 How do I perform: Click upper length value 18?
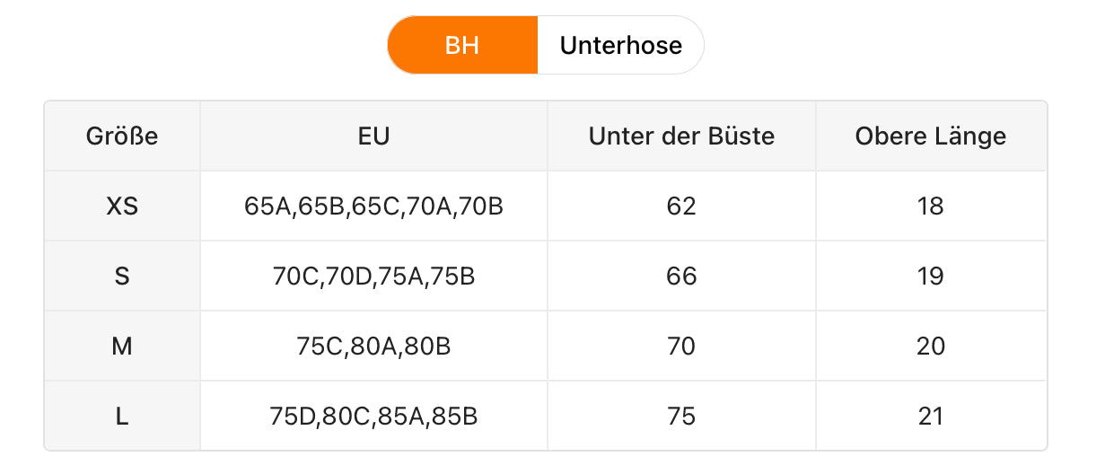pos(930,206)
